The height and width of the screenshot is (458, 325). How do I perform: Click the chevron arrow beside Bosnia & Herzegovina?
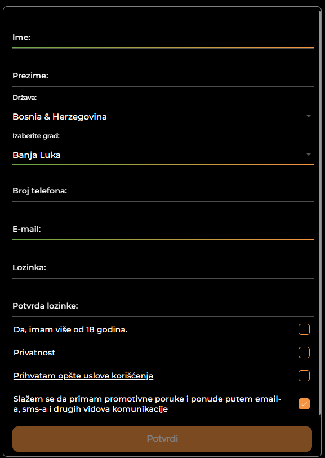[x=309, y=116]
